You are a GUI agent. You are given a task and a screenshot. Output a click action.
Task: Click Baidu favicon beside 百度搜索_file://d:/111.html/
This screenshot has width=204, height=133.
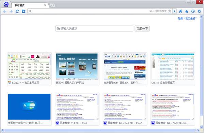pos(105,123)
